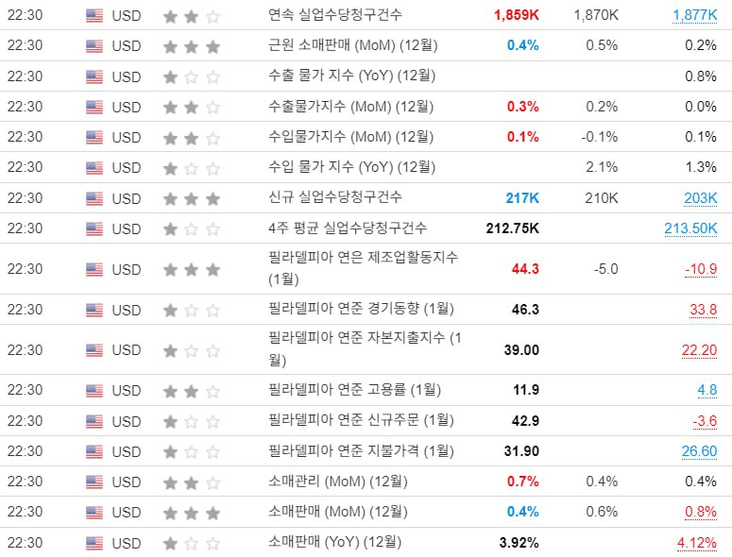The image size is (732, 558).
Task: Open the 신규 실업수당청구건수 event details
Action: point(334,197)
